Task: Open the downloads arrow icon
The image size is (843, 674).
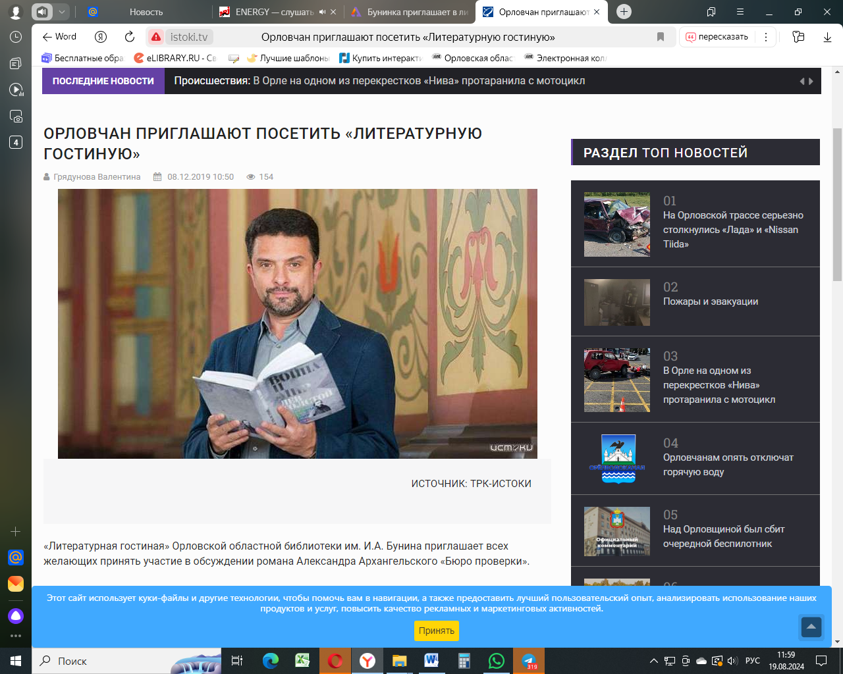Action: click(827, 37)
